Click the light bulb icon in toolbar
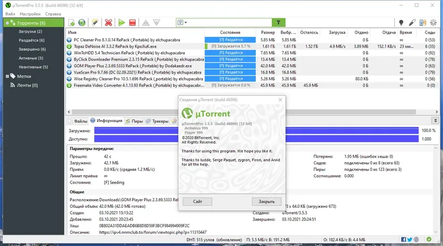Screen dimensions: 443x246 click(401, 23)
